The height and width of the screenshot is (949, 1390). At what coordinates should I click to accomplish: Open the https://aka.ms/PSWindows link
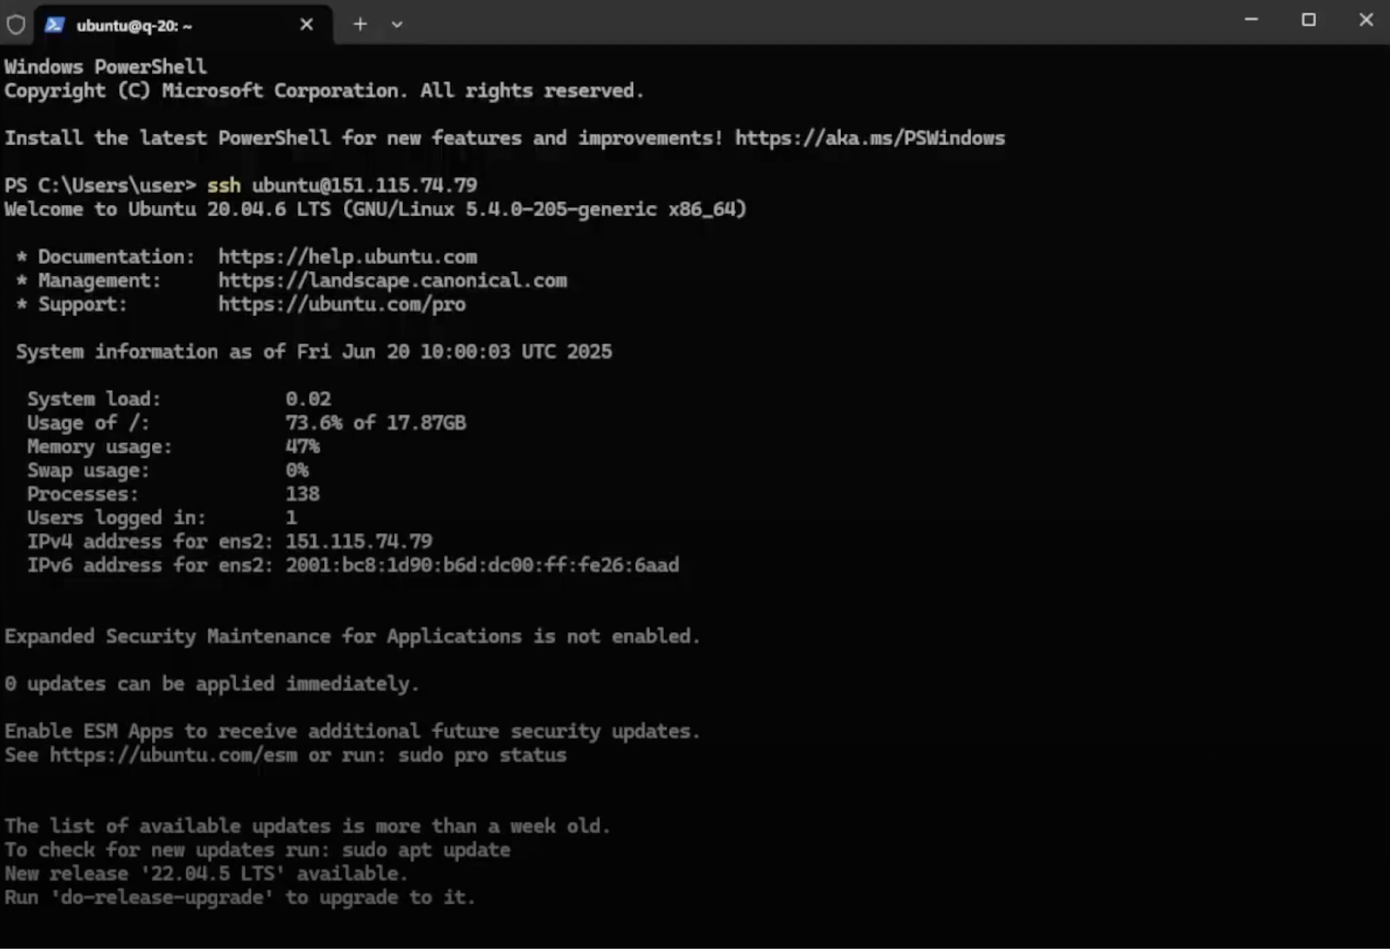click(x=870, y=138)
